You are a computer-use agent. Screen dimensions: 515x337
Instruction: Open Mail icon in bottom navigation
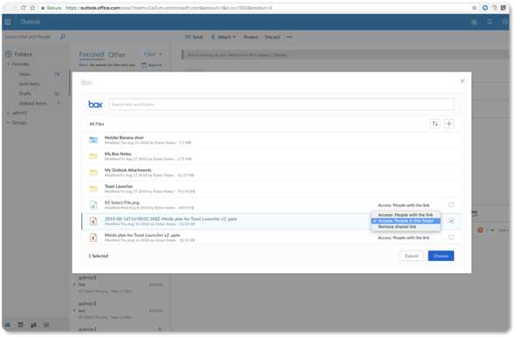[8, 325]
